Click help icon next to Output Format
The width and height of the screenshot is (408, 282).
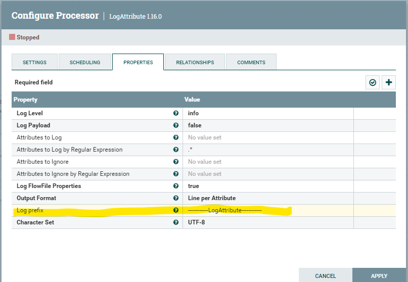pyautogui.click(x=176, y=198)
